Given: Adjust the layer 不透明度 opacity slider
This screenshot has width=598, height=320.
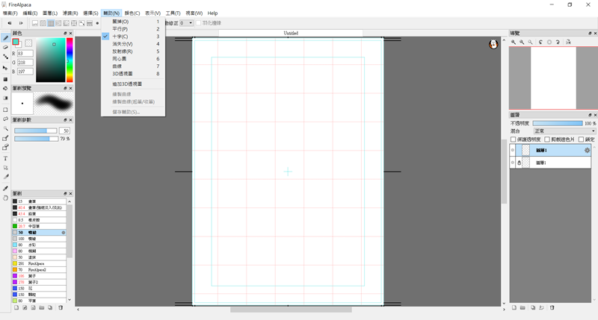Looking at the screenshot, I should point(557,122).
